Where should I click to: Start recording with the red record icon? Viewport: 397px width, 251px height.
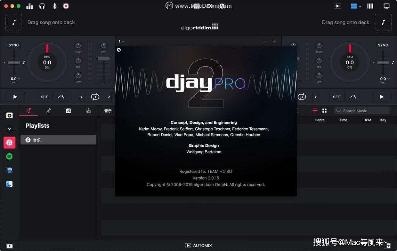point(66,6)
